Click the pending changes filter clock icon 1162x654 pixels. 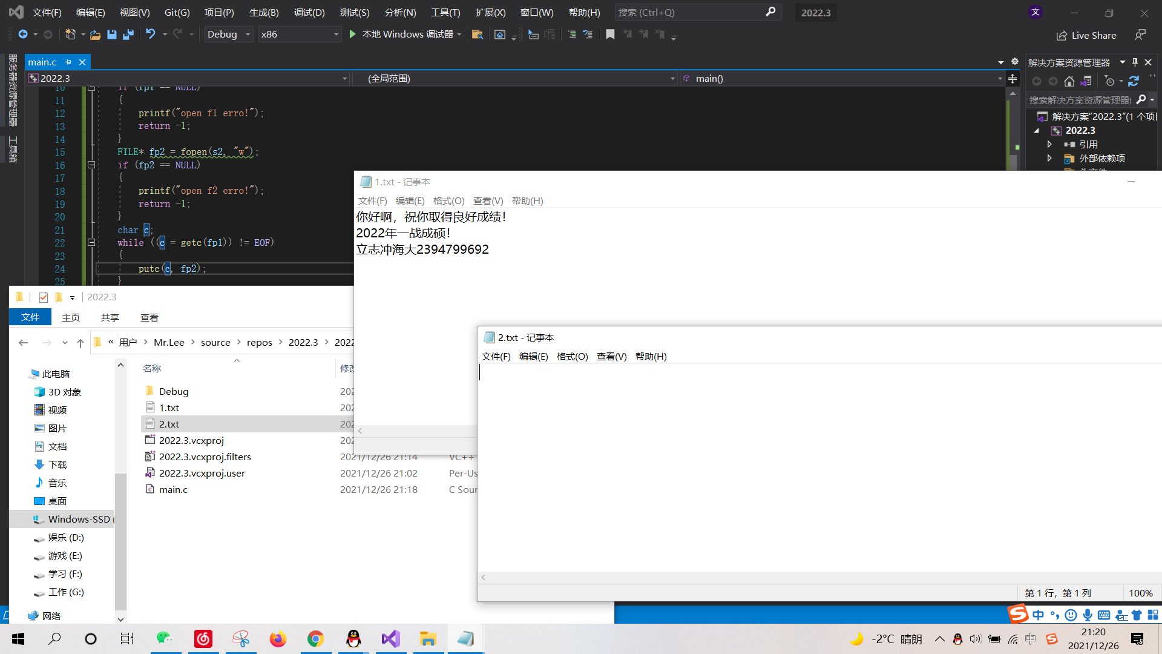pyautogui.click(x=1109, y=81)
